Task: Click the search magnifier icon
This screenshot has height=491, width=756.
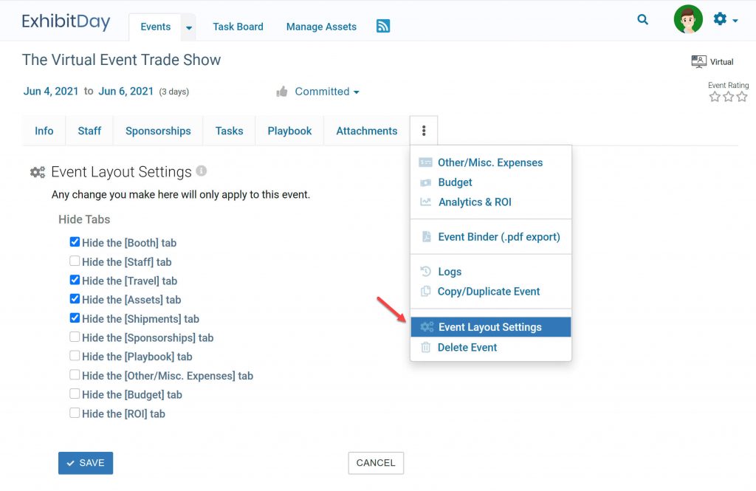Action: [x=643, y=20]
